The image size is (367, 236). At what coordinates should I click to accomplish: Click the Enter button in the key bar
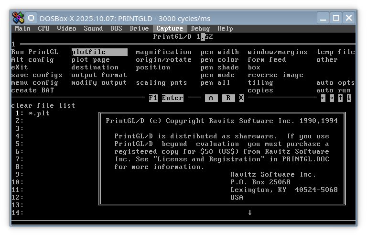[x=172, y=98]
